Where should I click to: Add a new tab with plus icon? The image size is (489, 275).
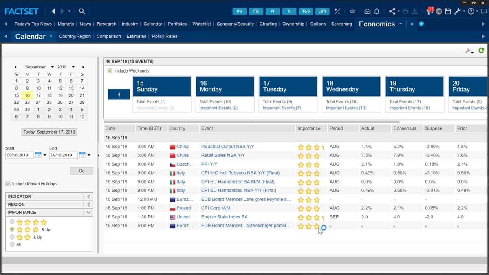click(421, 24)
